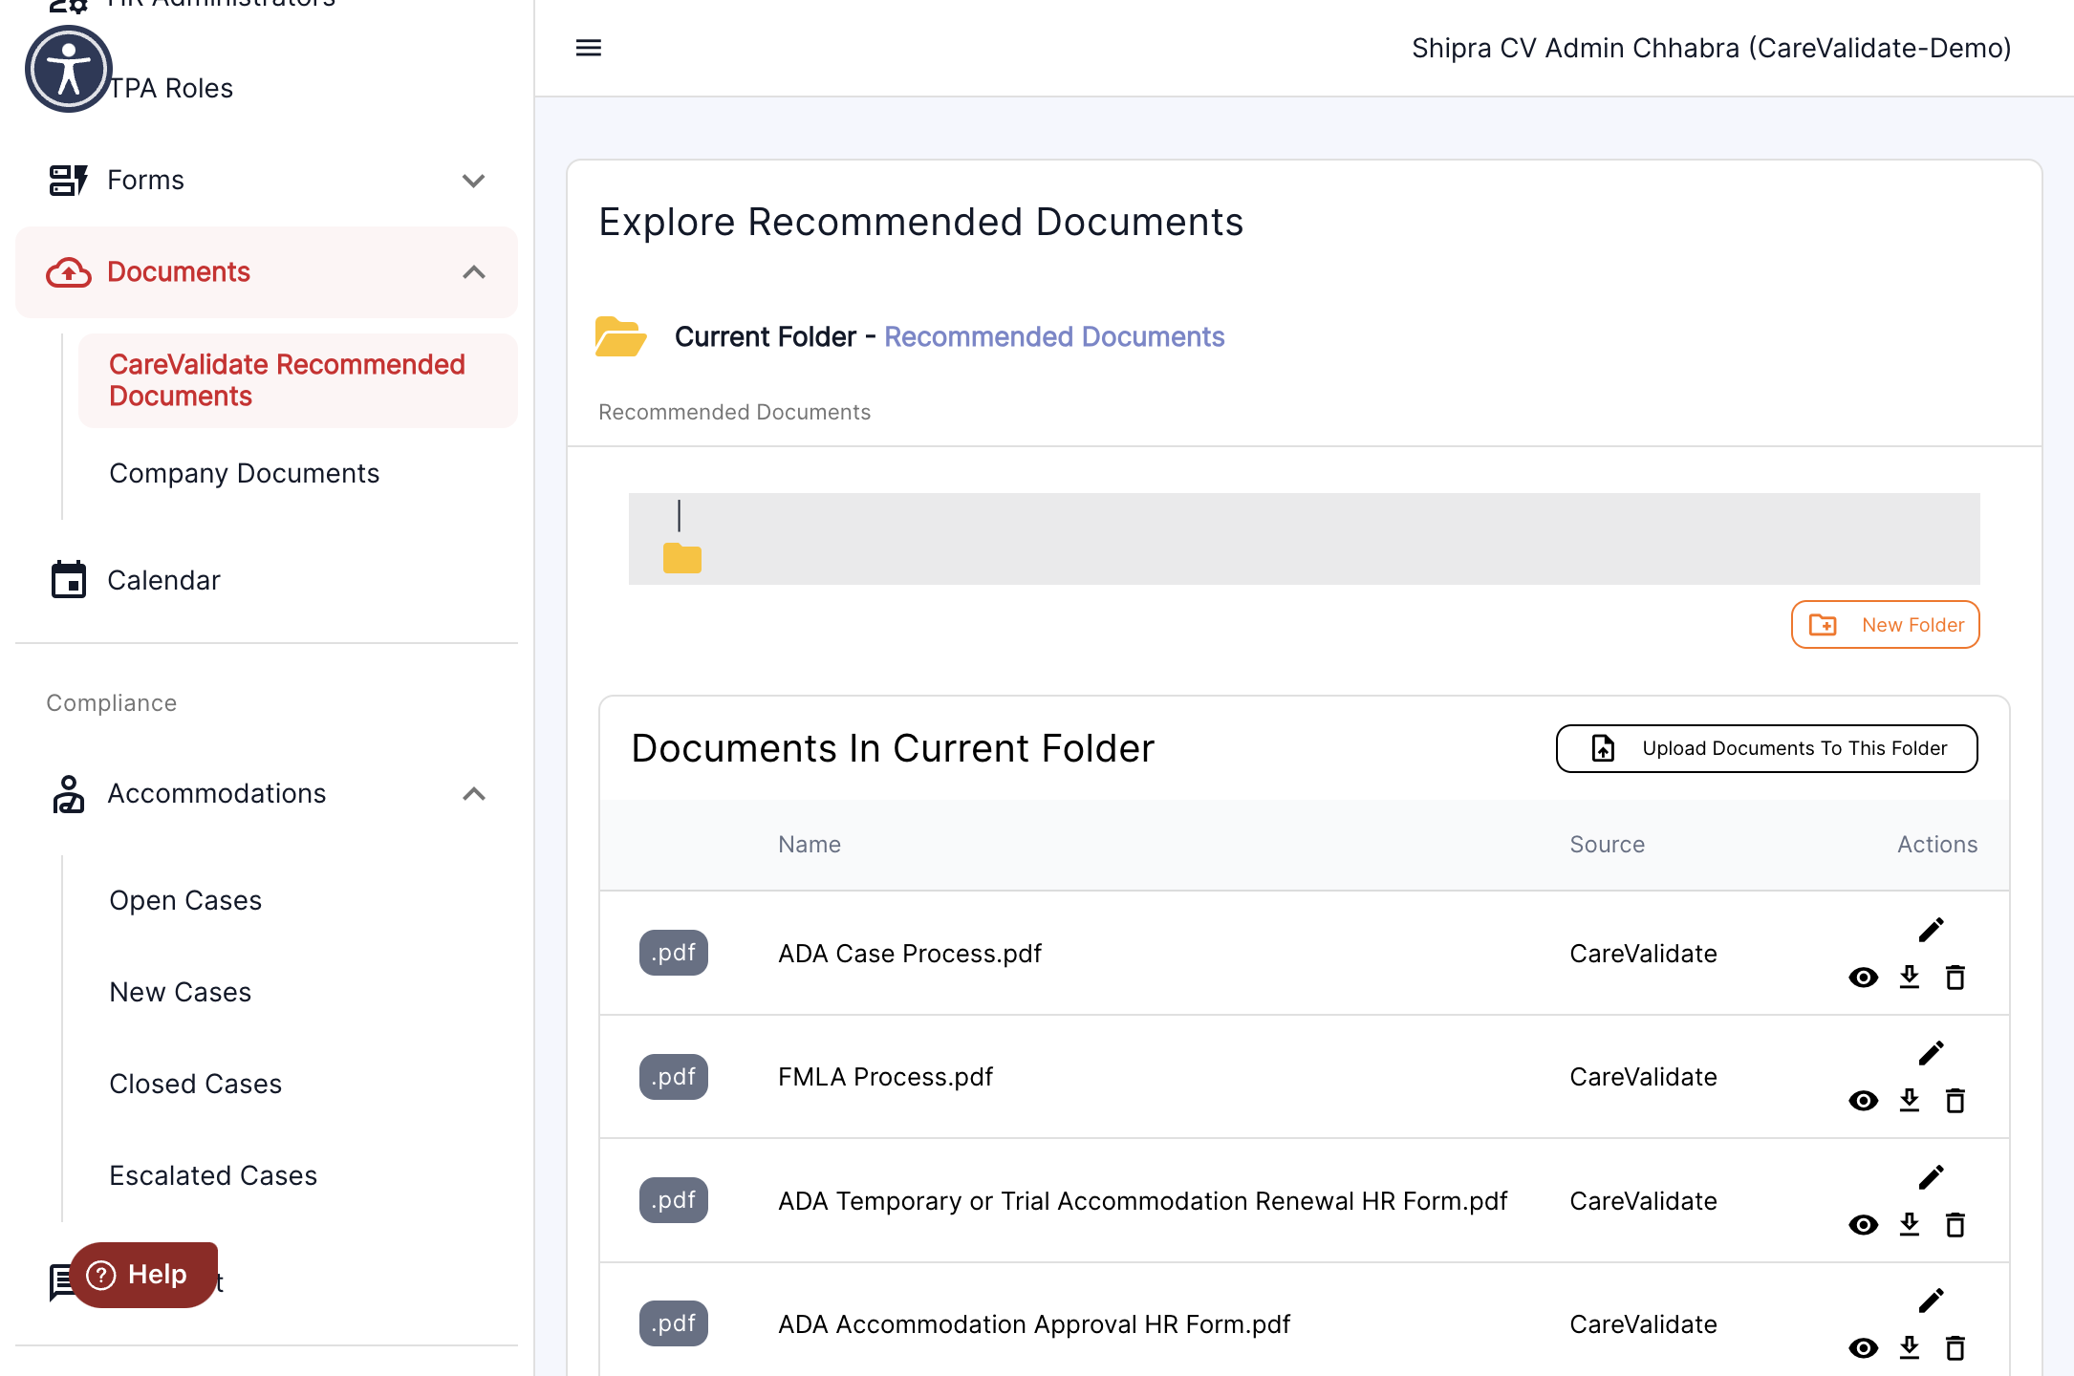Screen dimensions: 2074x1376
Task: Click Upload Documents To This Folder
Action: (x=1767, y=748)
